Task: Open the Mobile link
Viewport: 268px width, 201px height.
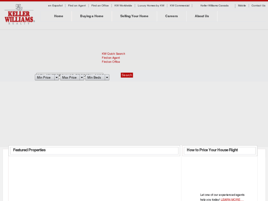Action: click(x=242, y=6)
